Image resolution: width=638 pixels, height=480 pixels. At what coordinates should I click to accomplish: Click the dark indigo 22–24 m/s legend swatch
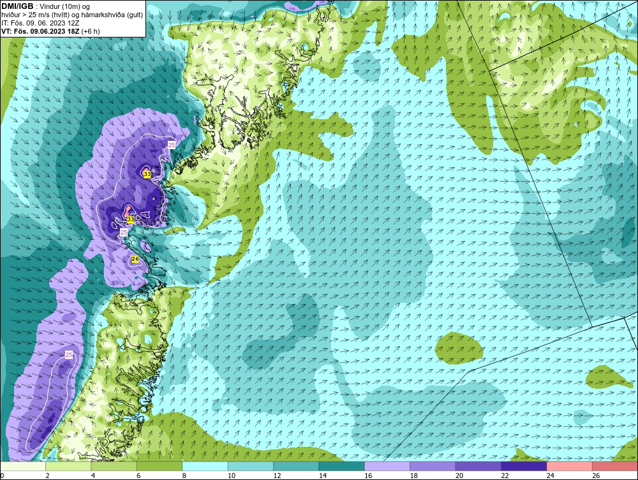(x=524, y=466)
